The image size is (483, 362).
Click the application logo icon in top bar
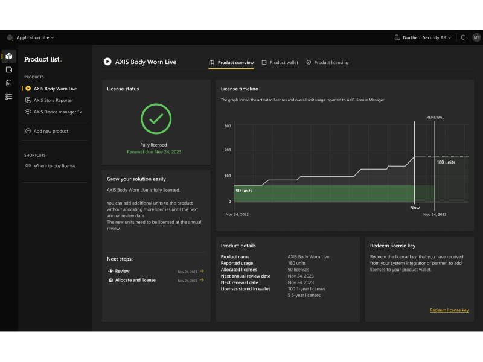click(x=10, y=37)
